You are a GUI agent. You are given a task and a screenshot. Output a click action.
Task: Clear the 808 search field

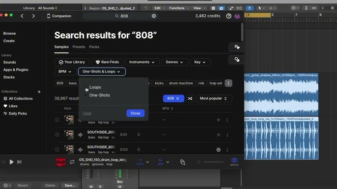click(154, 16)
